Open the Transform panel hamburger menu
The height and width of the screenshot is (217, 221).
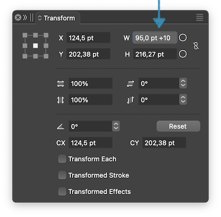[x=200, y=17]
